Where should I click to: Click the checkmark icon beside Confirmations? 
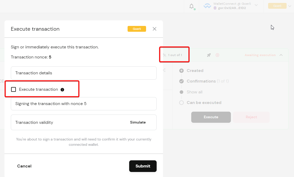pos(181,81)
